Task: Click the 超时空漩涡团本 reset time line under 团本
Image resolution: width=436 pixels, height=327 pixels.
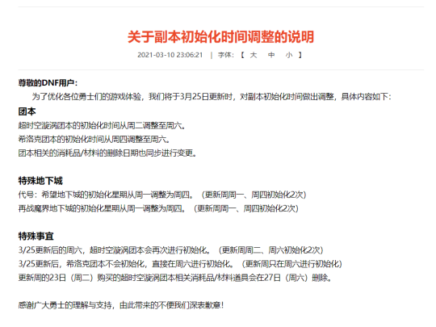Action: point(102,125)
